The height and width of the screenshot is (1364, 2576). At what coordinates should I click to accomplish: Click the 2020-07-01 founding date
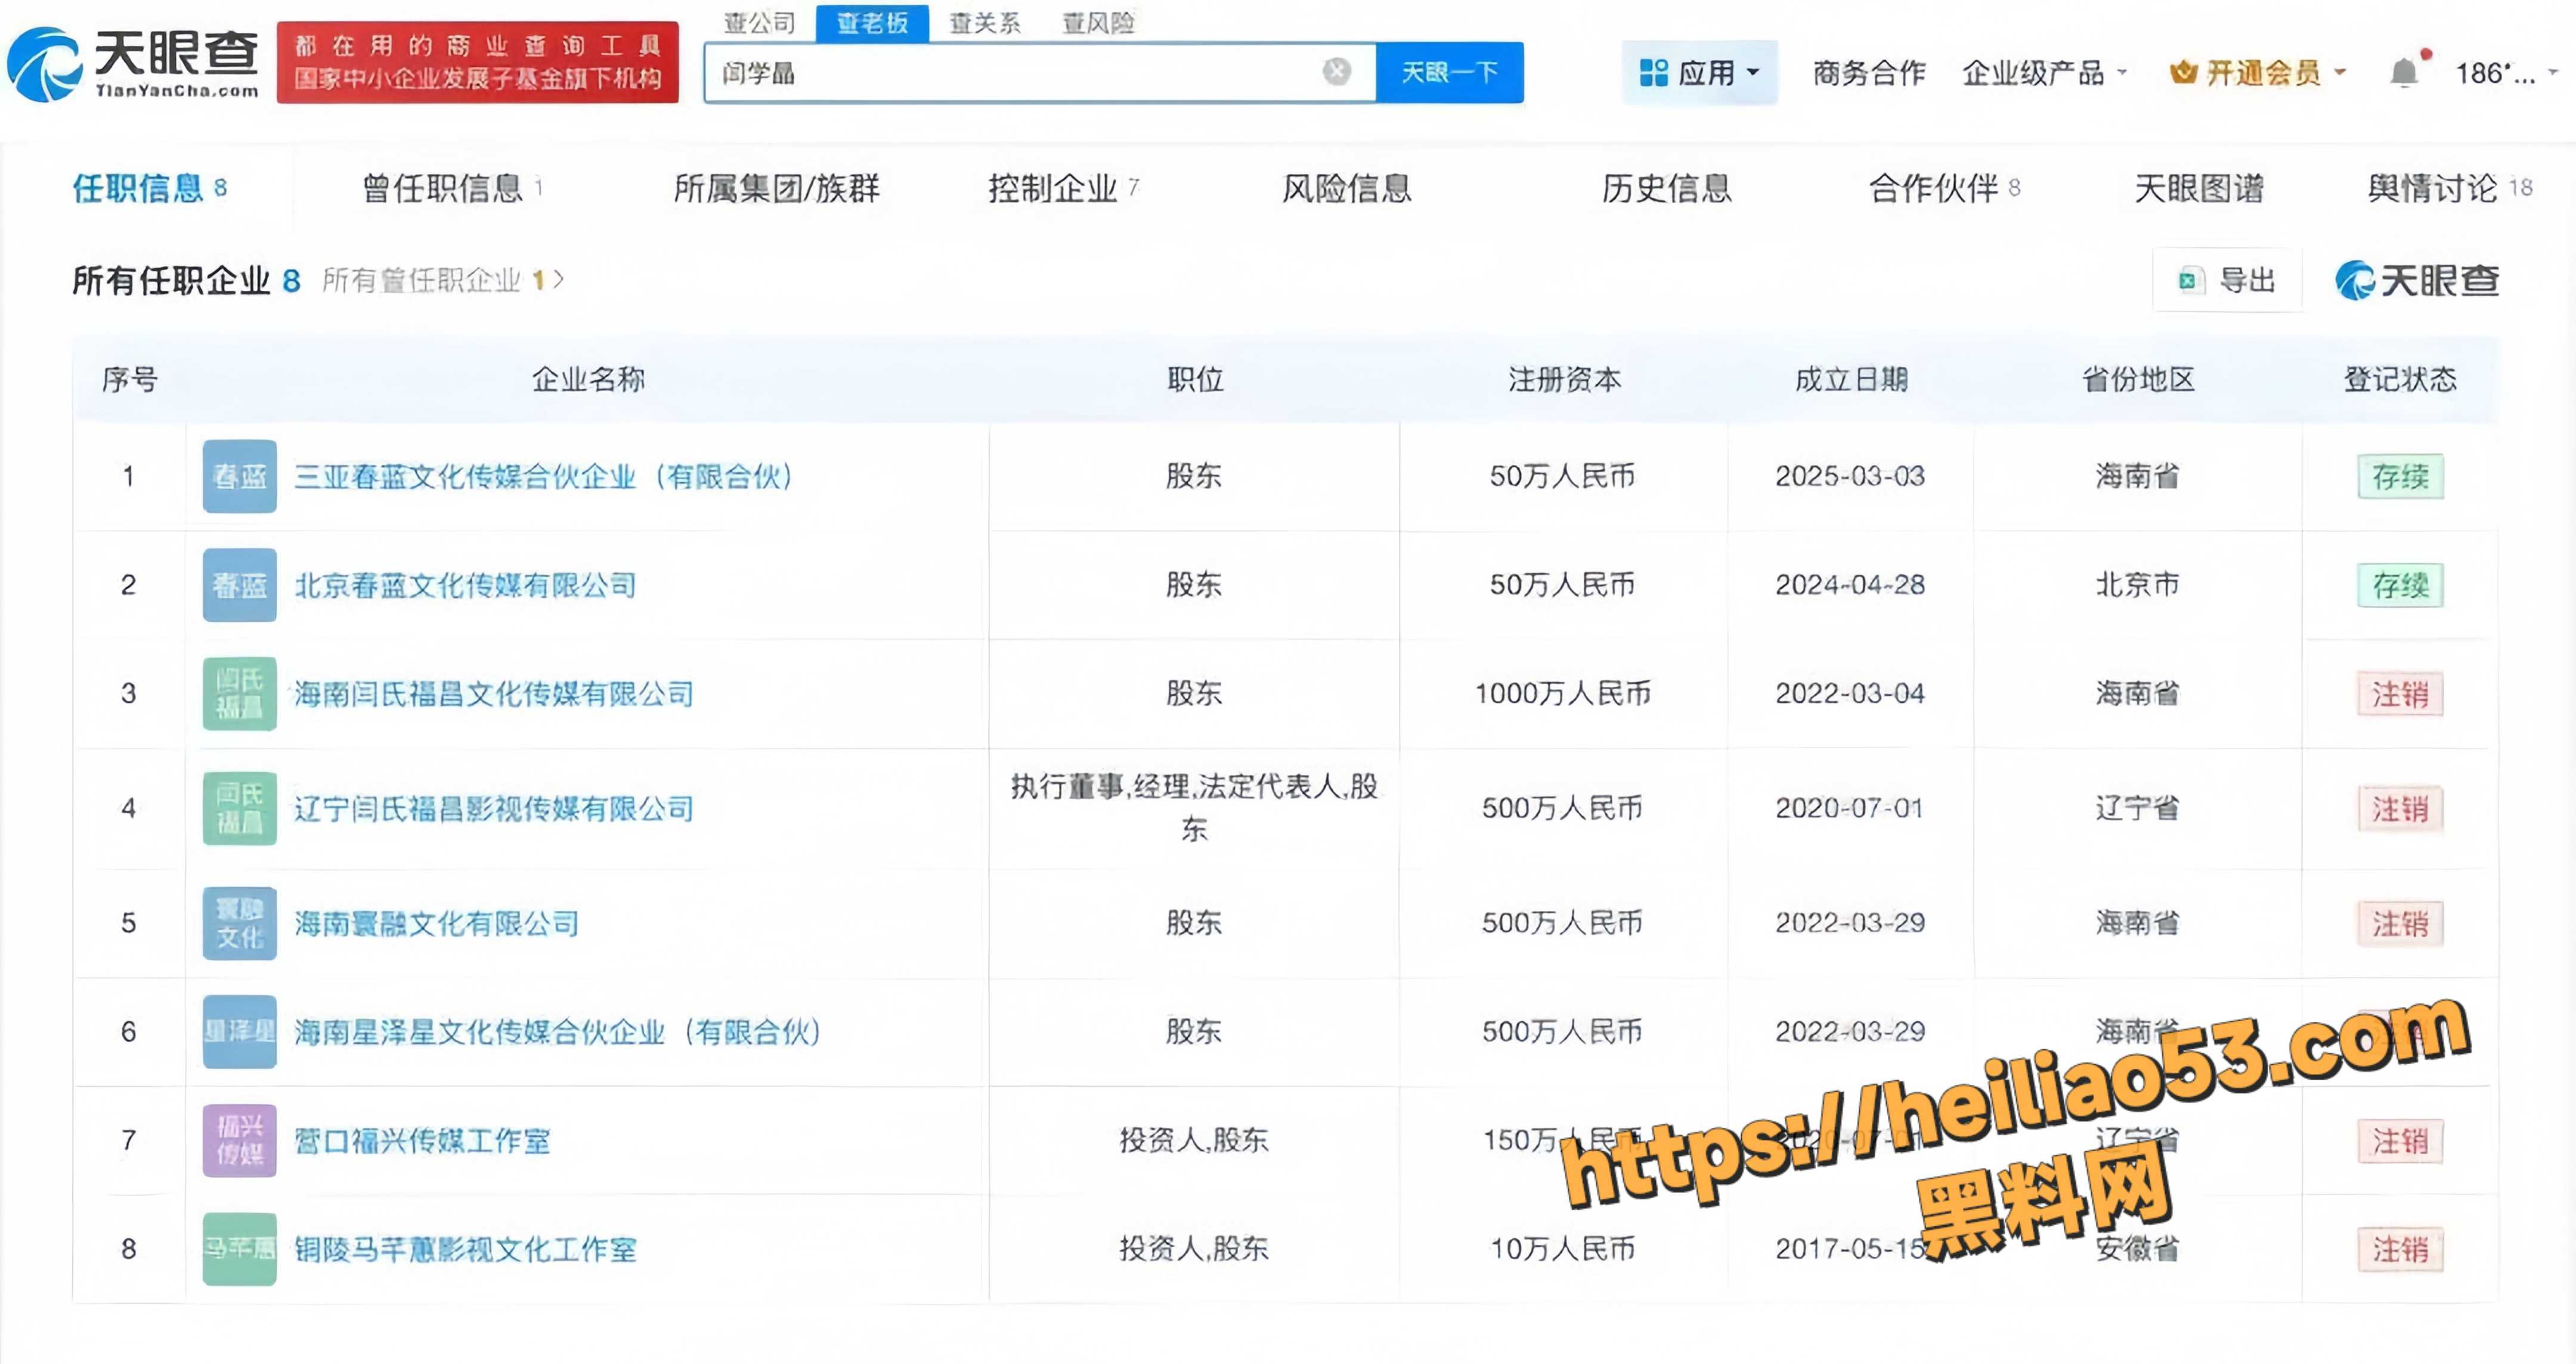(x=1850, y=808)
